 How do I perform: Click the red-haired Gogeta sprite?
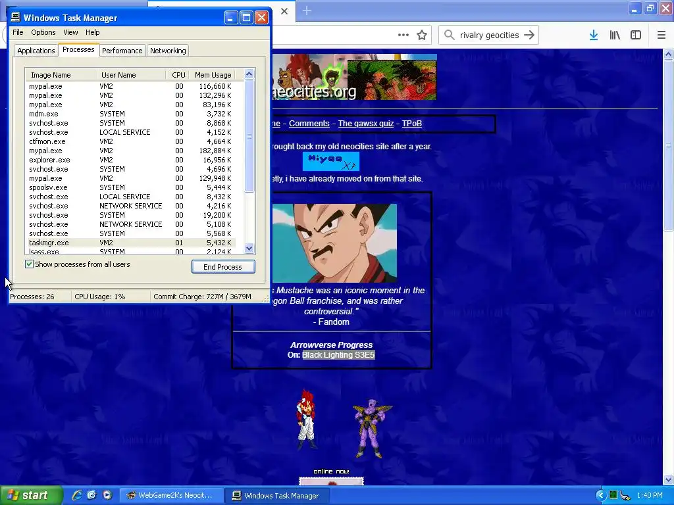coord(306,420)
